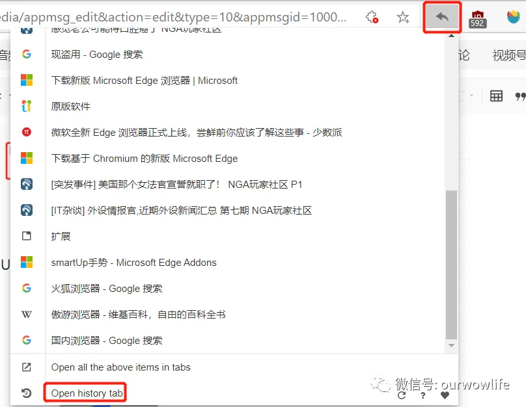526x407 pixels.
Task: Click Open history tab
Action: click(x=87, y=393)
